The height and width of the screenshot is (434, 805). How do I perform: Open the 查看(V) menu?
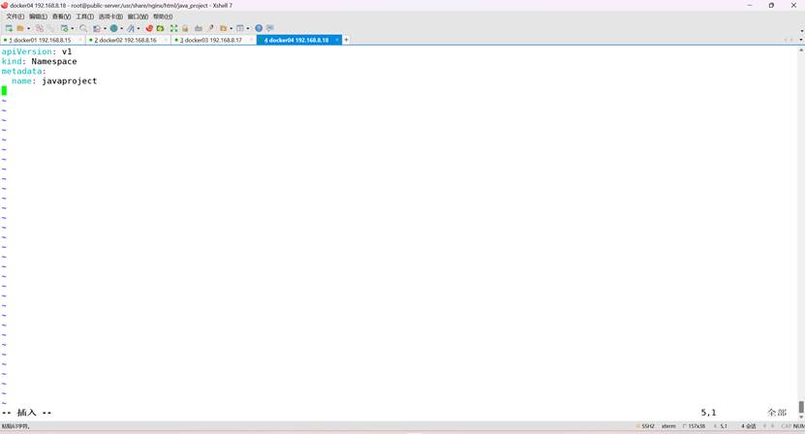61,16
